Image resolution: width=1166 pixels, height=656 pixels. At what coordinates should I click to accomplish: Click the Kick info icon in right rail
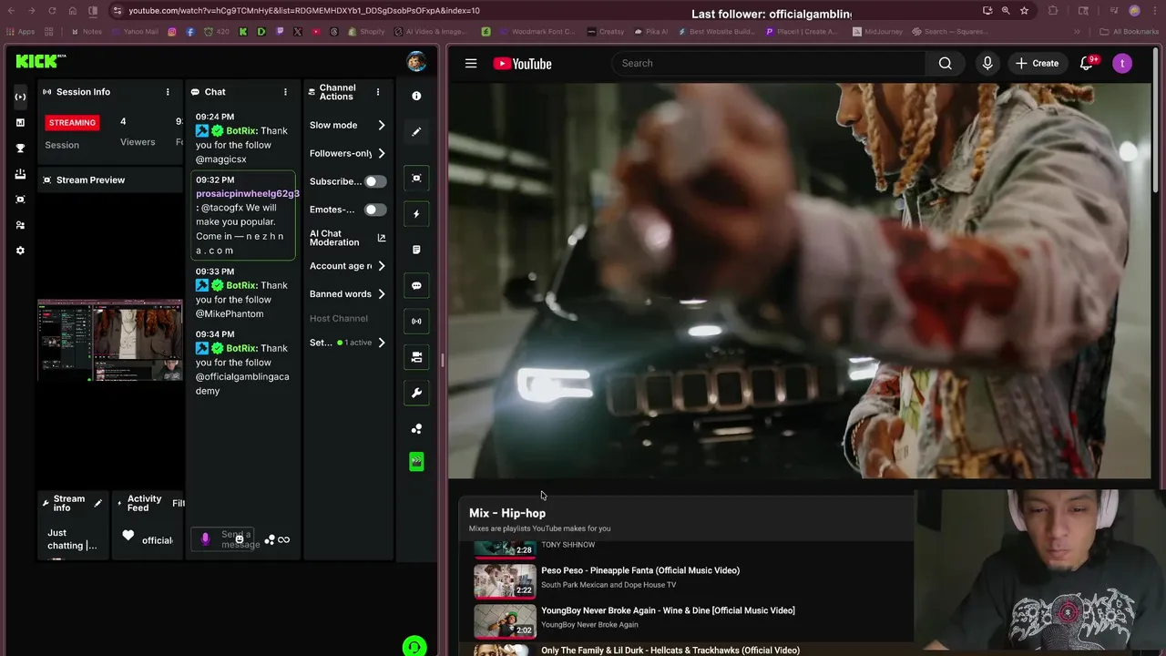tap(416, 96)
